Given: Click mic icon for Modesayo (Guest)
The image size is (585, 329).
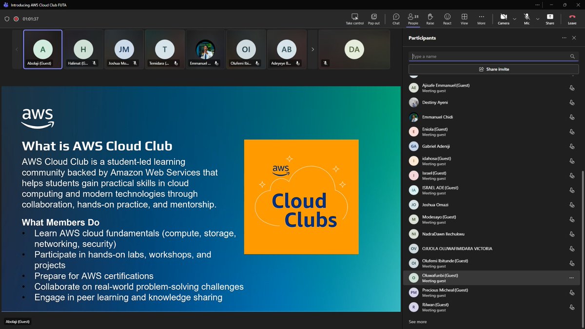Looking at the screenshot, I should click(571, 220).
